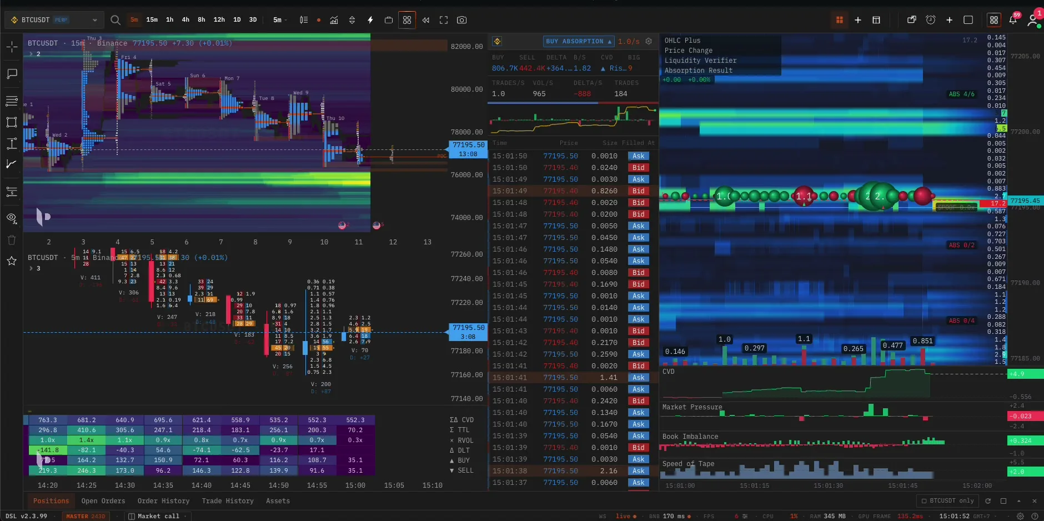
Task: Expand the 5m chart indicator list chevron
Action: click(32, 268)
